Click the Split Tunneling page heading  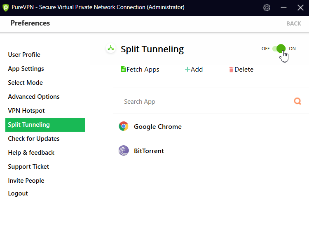152,49
